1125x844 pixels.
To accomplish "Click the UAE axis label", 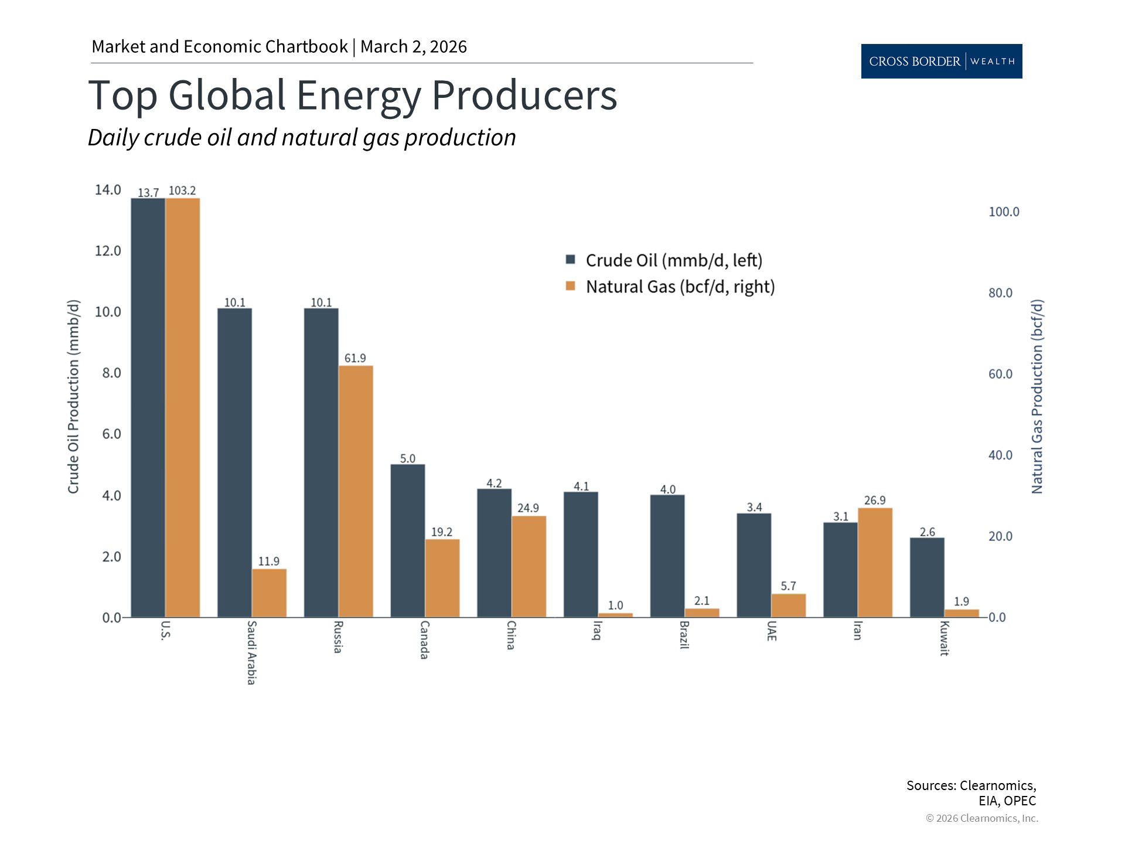I will (772, 631).
